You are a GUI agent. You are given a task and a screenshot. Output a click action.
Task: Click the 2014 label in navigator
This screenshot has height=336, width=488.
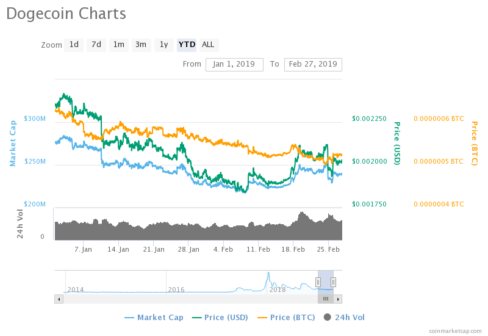tap(76, 290)
